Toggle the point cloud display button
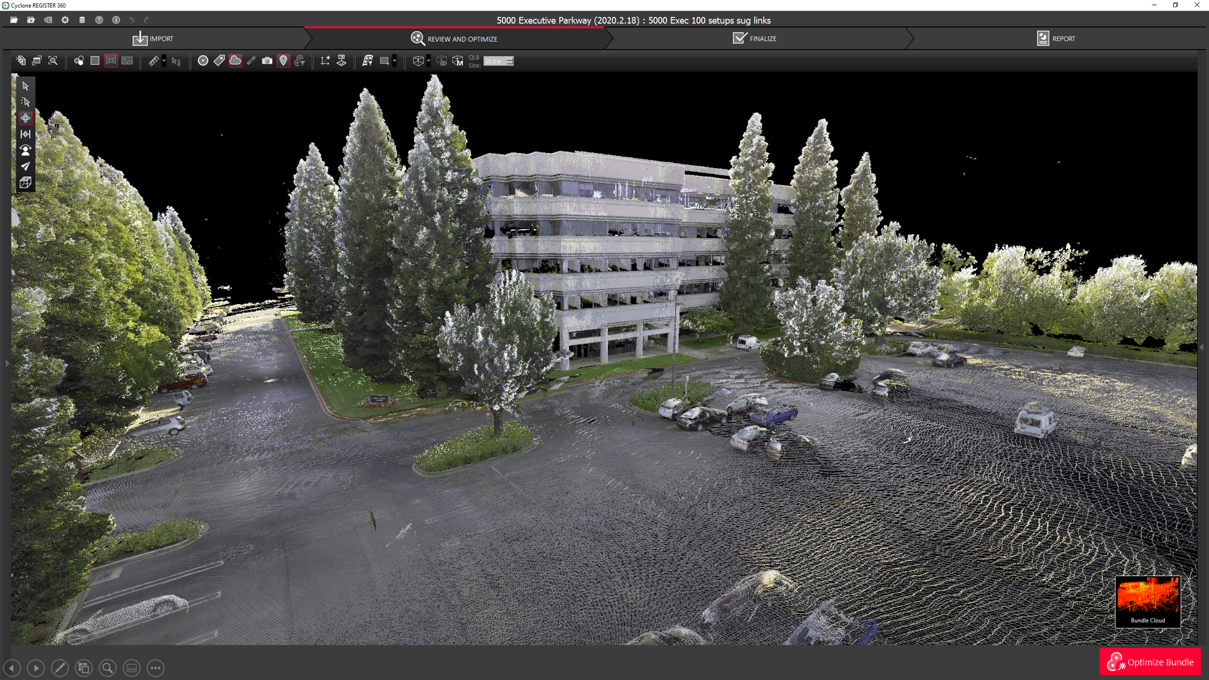Viewport: 1209px width, 680px height. (235, 61)
